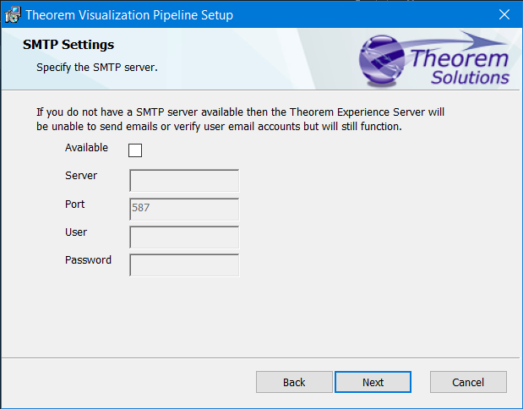
Task: Click the installer icon in the title bar
Action: 13,14
